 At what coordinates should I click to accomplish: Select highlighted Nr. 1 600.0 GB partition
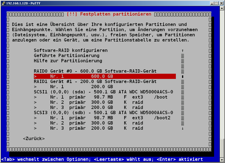105,76
